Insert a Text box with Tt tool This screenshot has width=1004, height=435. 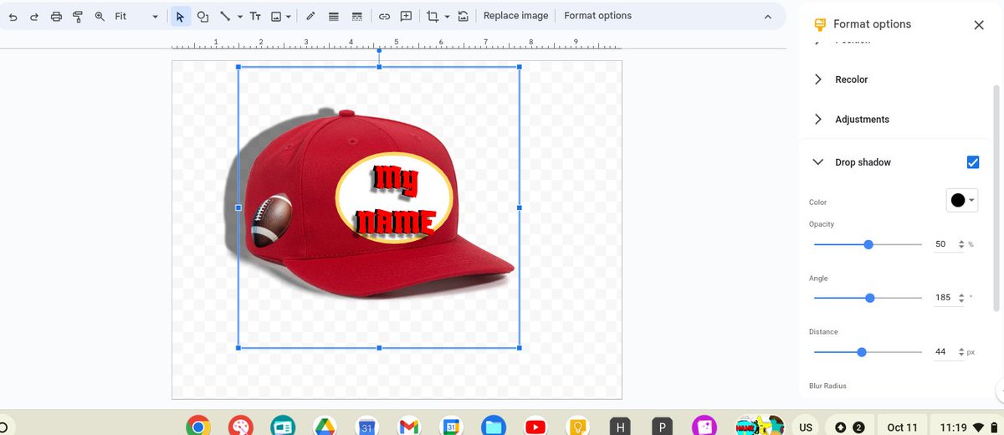tap(255, 16)
